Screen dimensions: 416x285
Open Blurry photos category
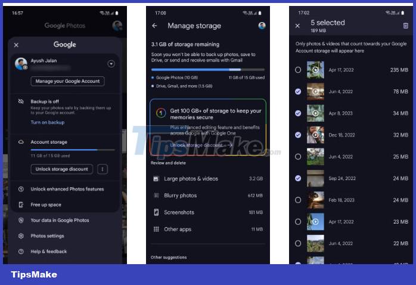click(x=208, y=196)
